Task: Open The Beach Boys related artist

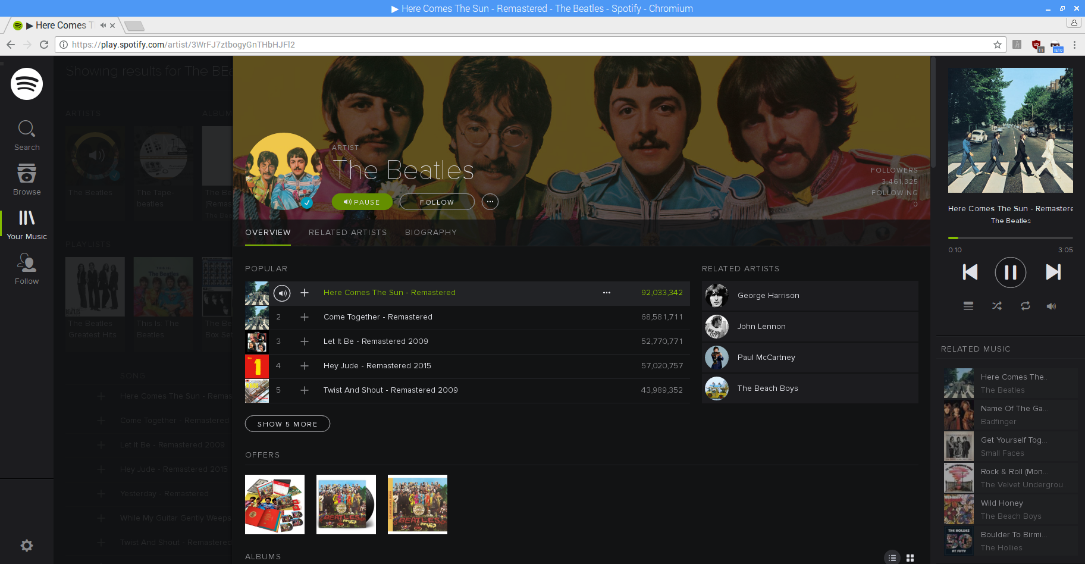Action: [810, 388]
